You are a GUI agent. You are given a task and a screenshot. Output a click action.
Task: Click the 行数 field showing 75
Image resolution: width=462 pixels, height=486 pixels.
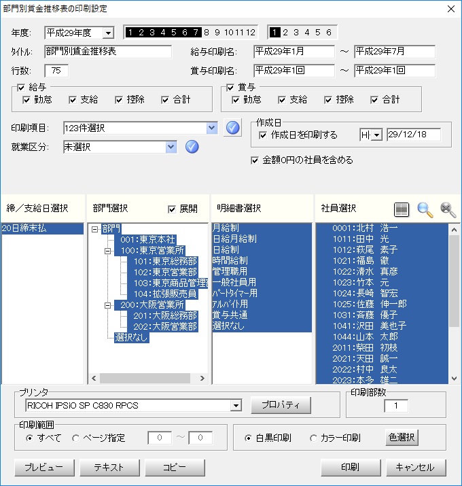[x=56, y=71]
